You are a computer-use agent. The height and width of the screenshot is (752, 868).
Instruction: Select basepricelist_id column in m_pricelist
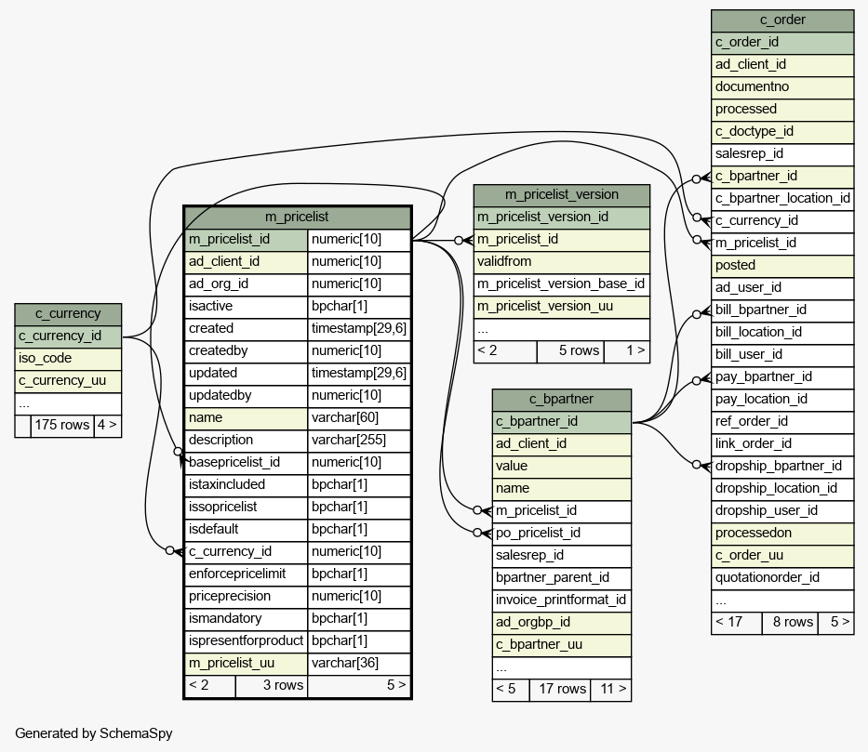pyautogui.click(x=247, y=462)
